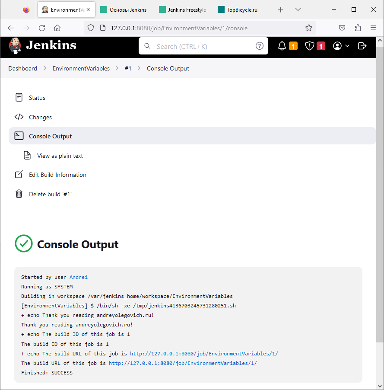Close the EnvironmentVariables tab
The height and width of the screenshot is (390, 384).
click(88, 10)
